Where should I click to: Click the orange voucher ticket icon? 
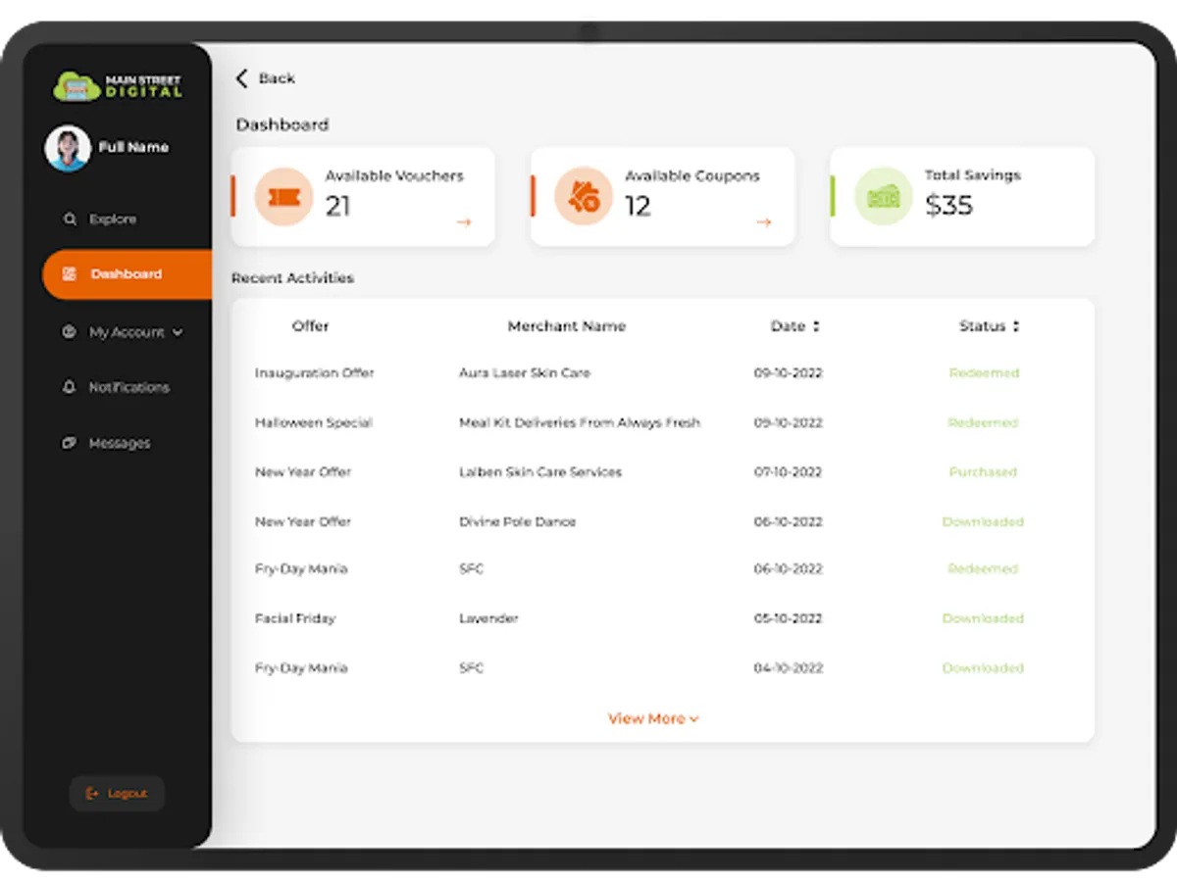pyautogui.click(x=282, y=196)
